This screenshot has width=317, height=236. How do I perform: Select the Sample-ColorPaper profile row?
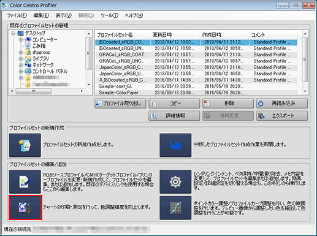(x=196, y=93)
